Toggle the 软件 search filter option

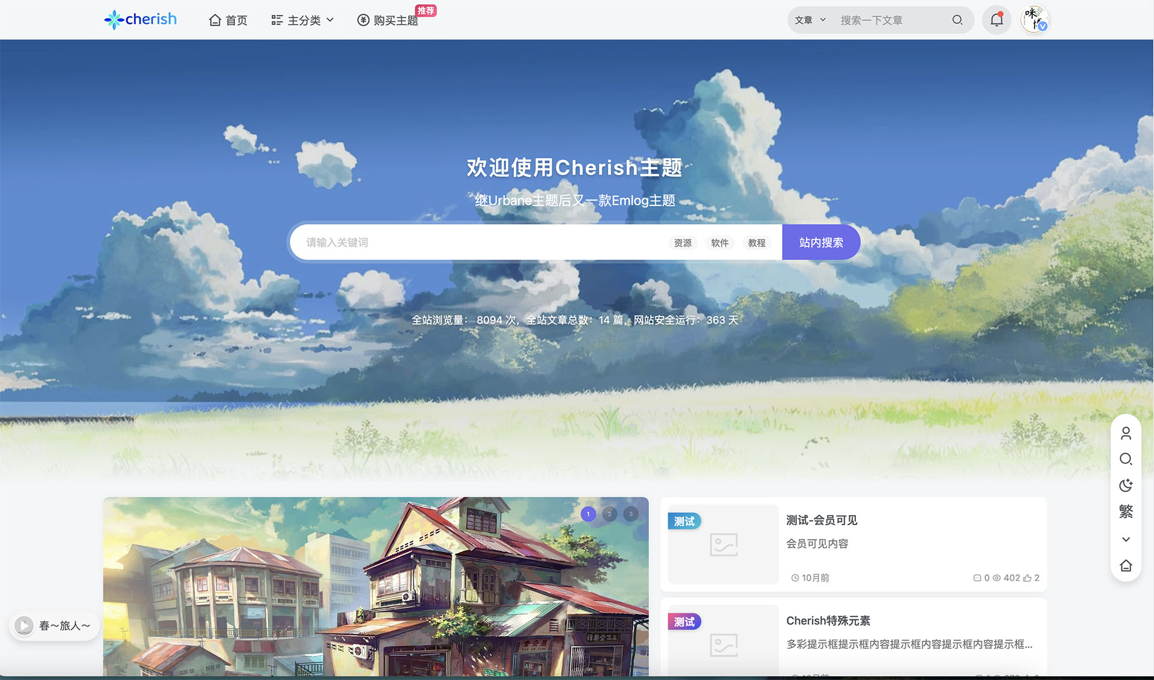tap(719, 242)
